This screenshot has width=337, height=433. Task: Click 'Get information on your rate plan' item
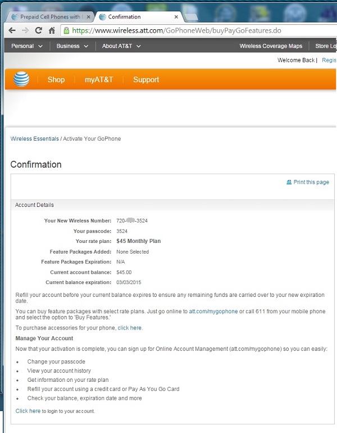pos(68,380)
